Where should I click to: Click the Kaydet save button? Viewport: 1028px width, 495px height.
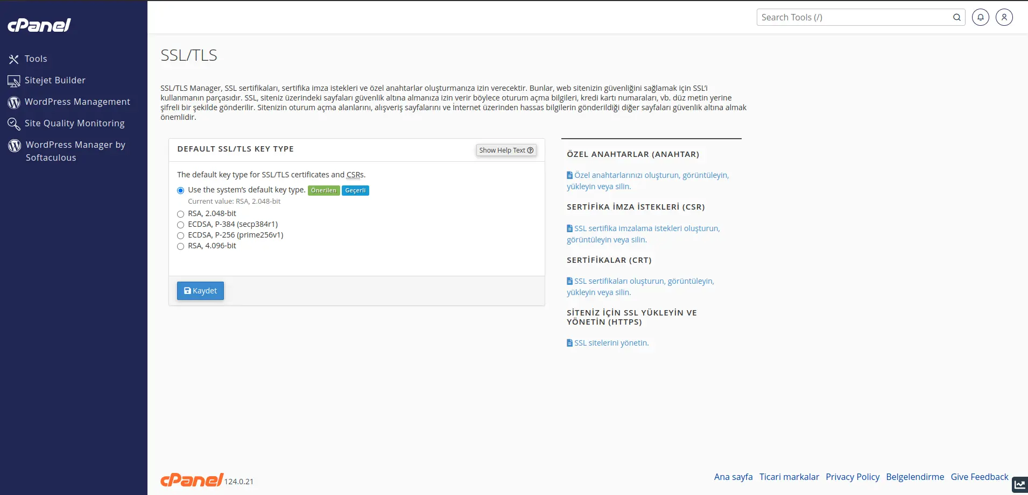(x=200, y=291)
